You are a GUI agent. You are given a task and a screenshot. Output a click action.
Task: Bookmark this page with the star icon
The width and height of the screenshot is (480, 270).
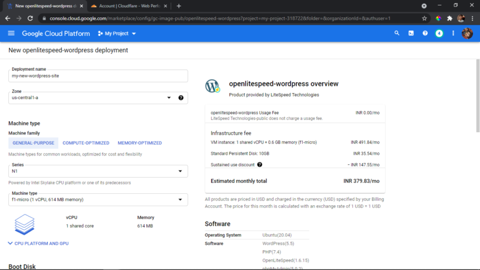tap(424, 19)
